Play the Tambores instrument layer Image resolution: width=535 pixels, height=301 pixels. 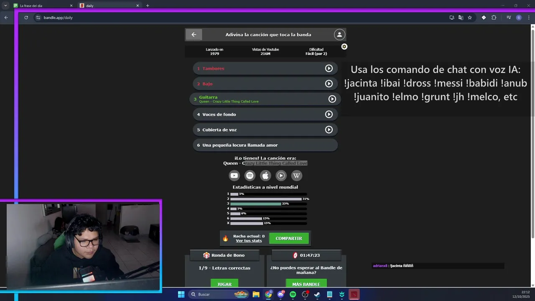click(329, 69)
